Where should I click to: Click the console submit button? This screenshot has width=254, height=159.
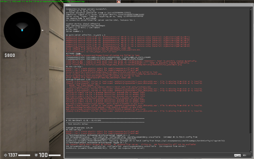coord(246,156)
